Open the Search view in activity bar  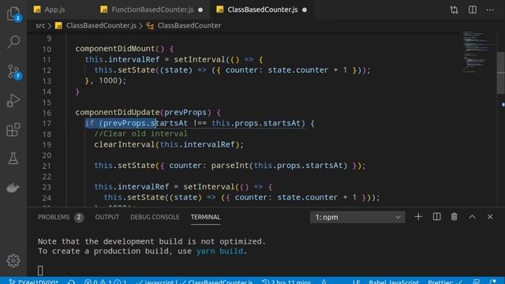coord(13,42)
